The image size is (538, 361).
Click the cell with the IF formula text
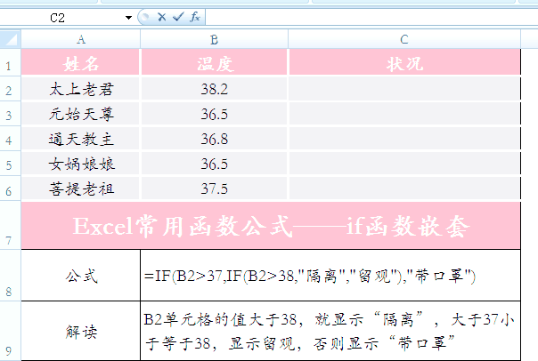pyautogui.click(x=330, y=276)
